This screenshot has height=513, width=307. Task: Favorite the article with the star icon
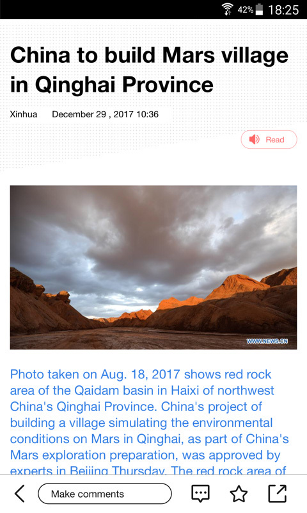point(239,494)
